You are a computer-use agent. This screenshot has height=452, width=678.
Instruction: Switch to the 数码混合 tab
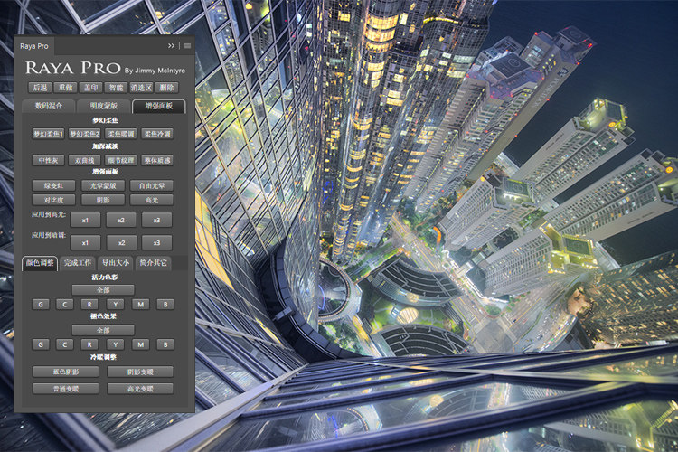49,106
